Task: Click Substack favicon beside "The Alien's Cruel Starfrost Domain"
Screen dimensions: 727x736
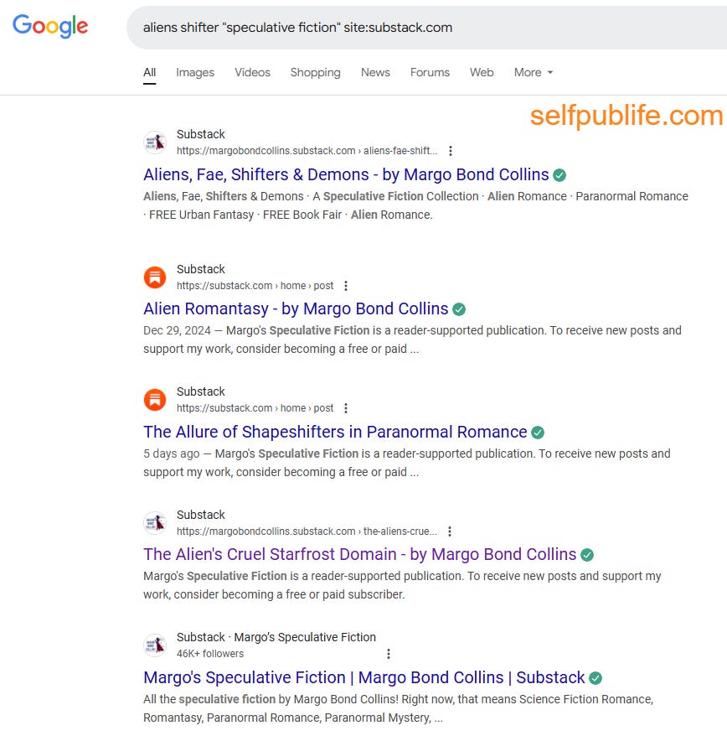Action: 155,522
